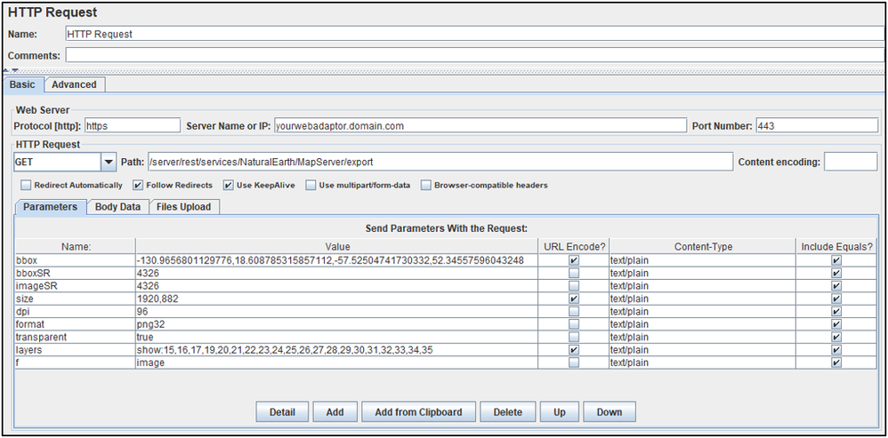This screenshot has height=438, width=888.
Task: Click the Delete button
Action: (x=508, y=412)
